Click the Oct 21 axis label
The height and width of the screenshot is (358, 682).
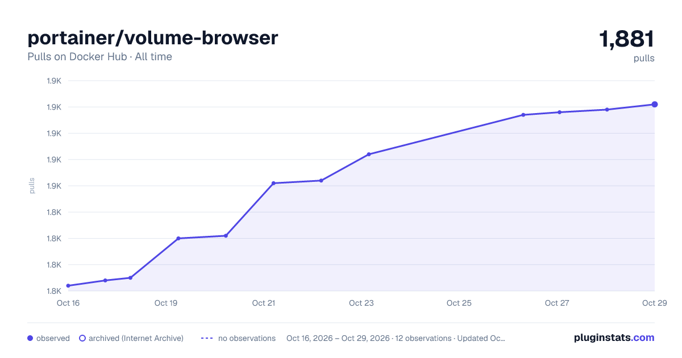[264, 303]
